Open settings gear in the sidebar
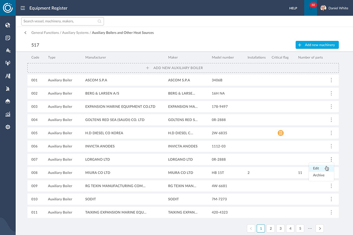Viewport: 353px width, 235px height. click(x=8, y=127)
